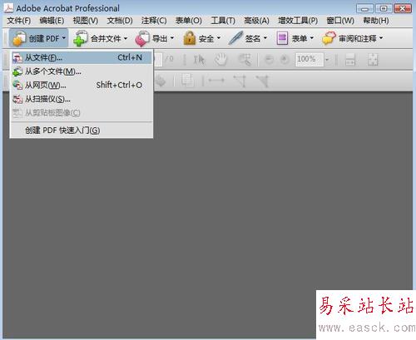Open the 高级(A) menu
This screenshot has width=416, height=340.
pyautogui.click(x=256, y=21)
